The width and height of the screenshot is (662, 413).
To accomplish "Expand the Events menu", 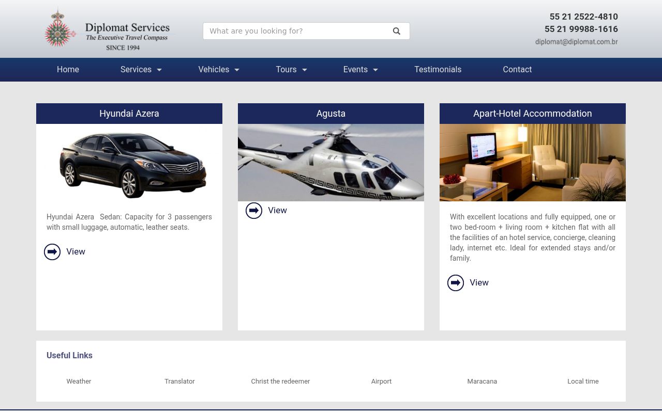I will tap(360, 69).
